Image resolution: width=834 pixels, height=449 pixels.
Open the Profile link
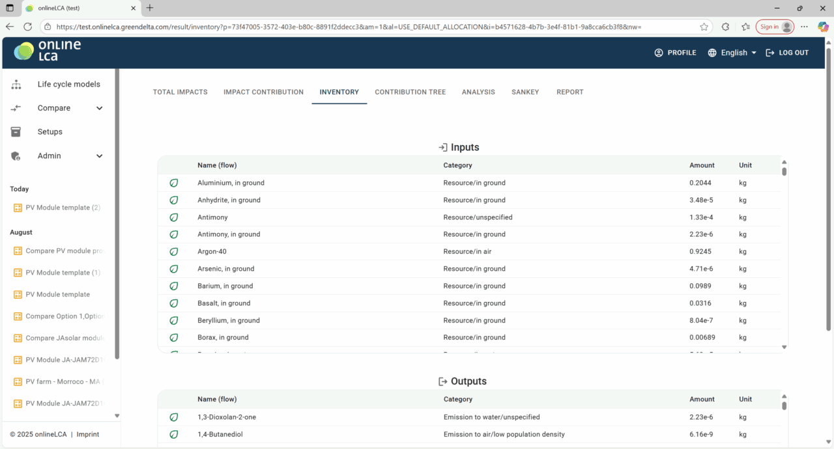click(675, 53)
